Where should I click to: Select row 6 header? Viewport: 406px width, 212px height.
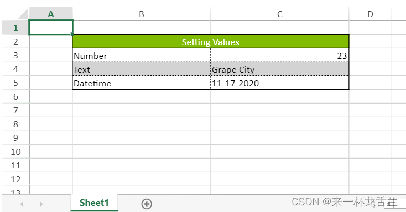[16, 97]
